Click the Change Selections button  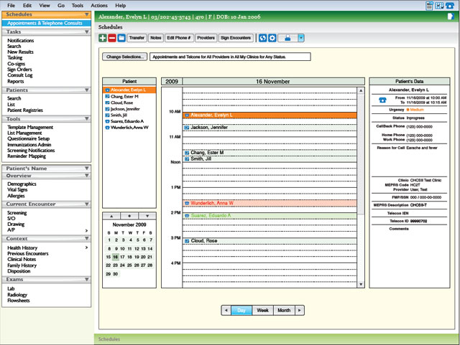[125, 57]
